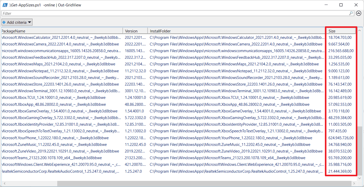Viewport: 364px width, 187px height.
Task: Click the horizontal scrollbar left arrow
Action: [x=4, y=183]
